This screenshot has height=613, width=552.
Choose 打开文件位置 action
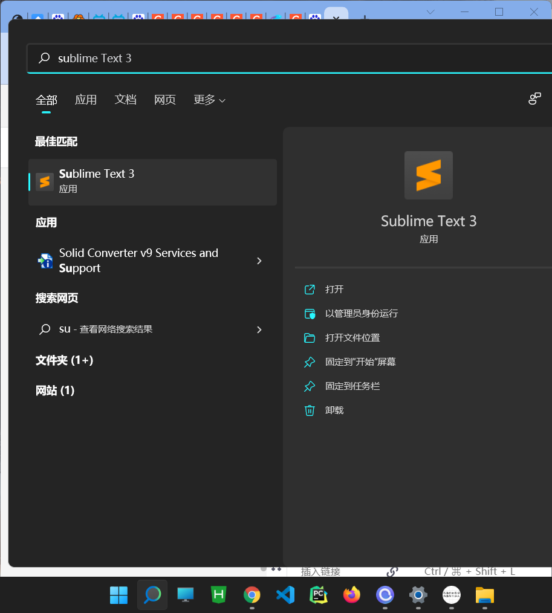352,338
